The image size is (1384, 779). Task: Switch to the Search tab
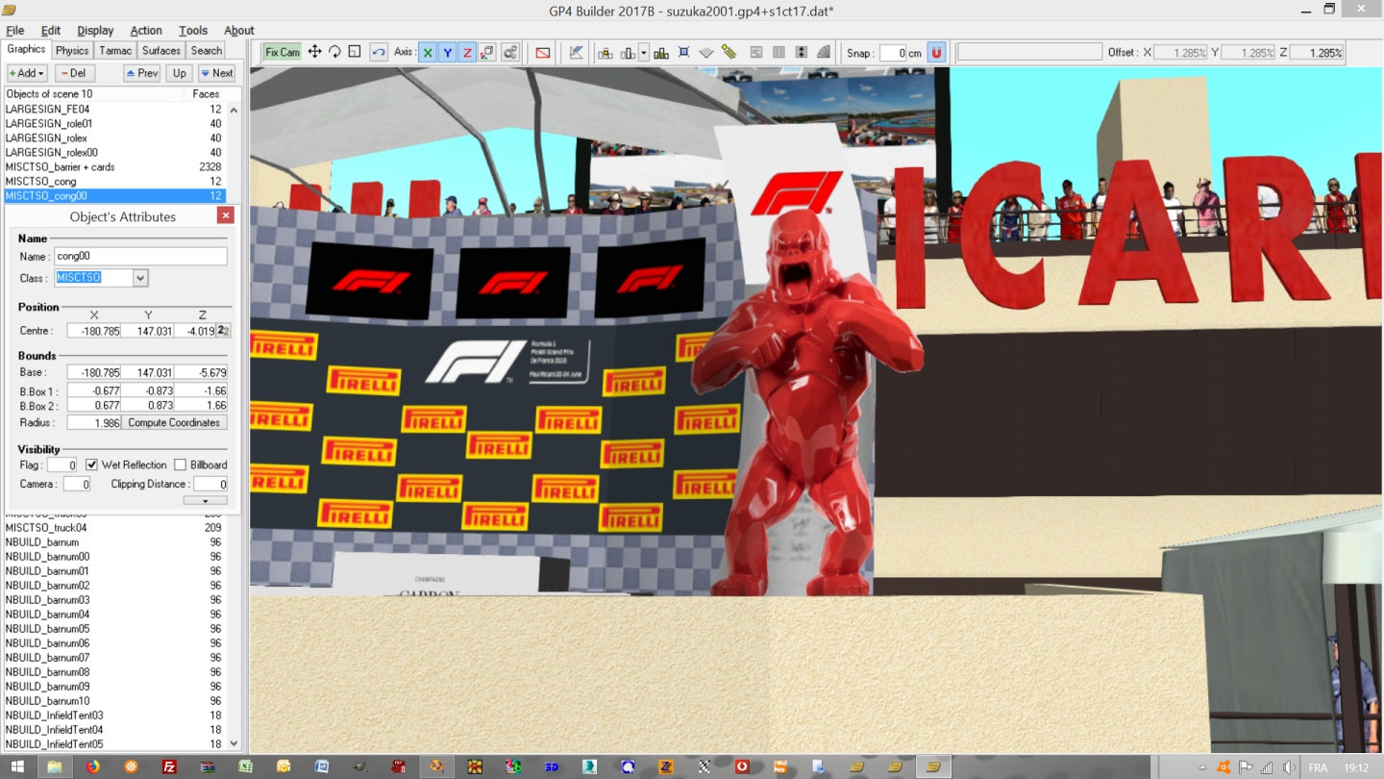click(207, 50)
